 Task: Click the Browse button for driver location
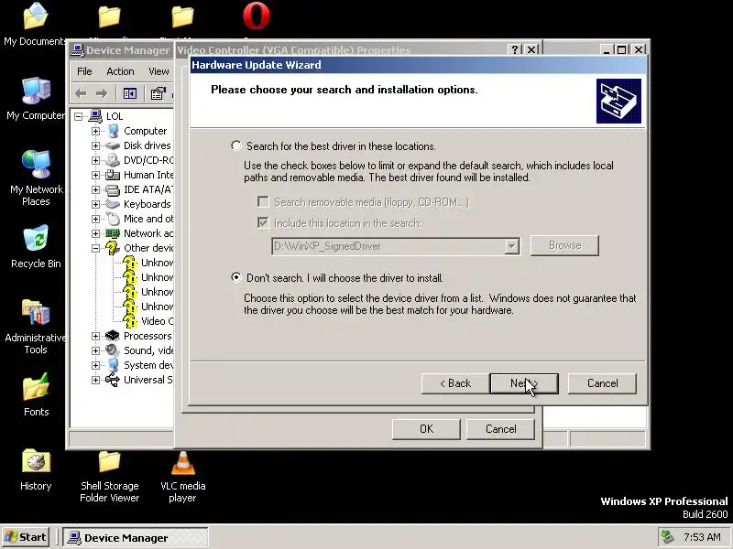coord(564,245)
